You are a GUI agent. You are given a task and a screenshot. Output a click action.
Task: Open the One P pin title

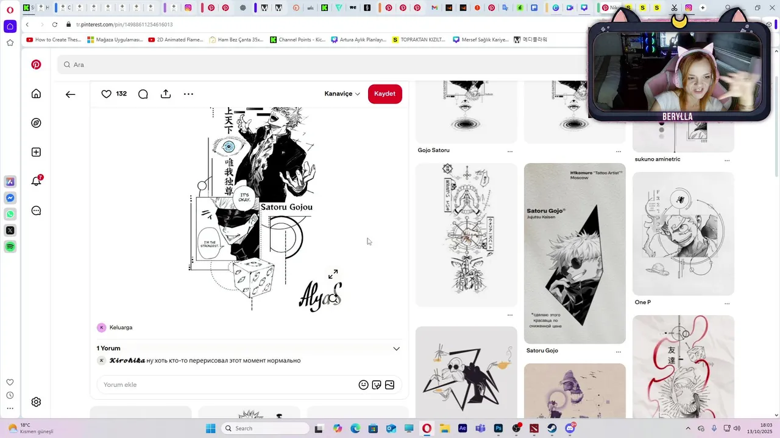point(643,302)
